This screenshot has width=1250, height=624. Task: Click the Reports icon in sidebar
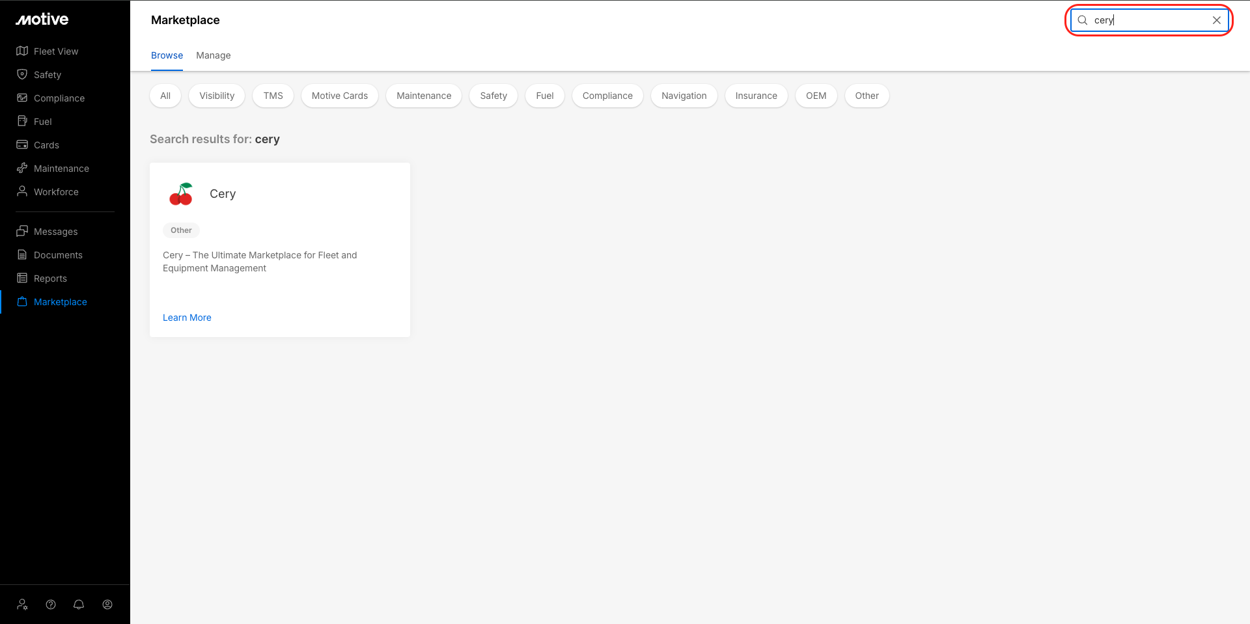coord(22,278)
